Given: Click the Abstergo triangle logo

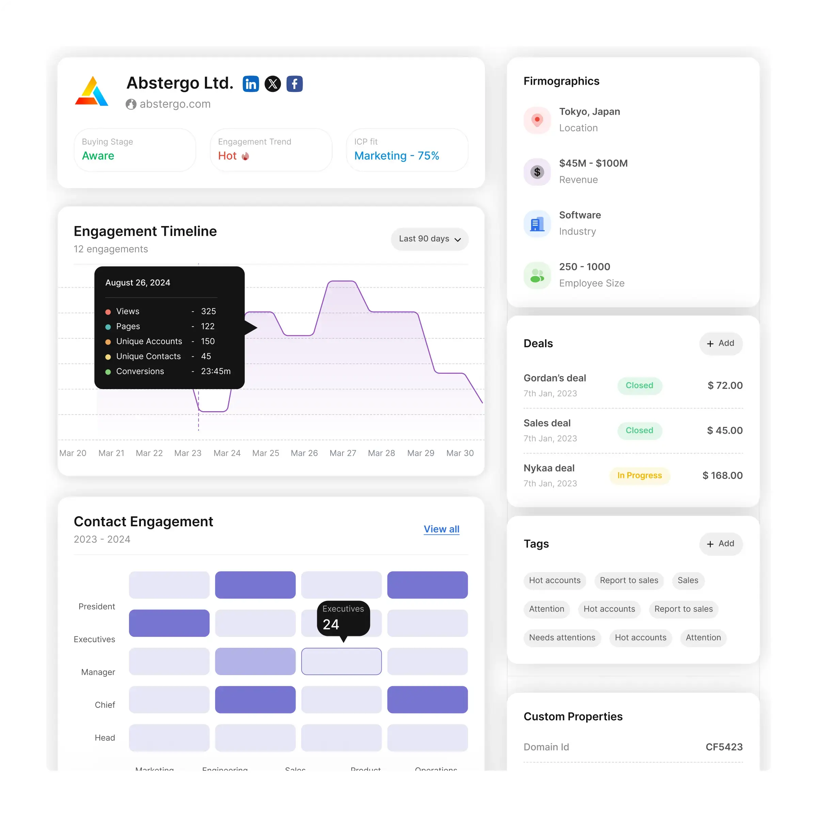Looking at the screenshot, I should tap(92, 91).
